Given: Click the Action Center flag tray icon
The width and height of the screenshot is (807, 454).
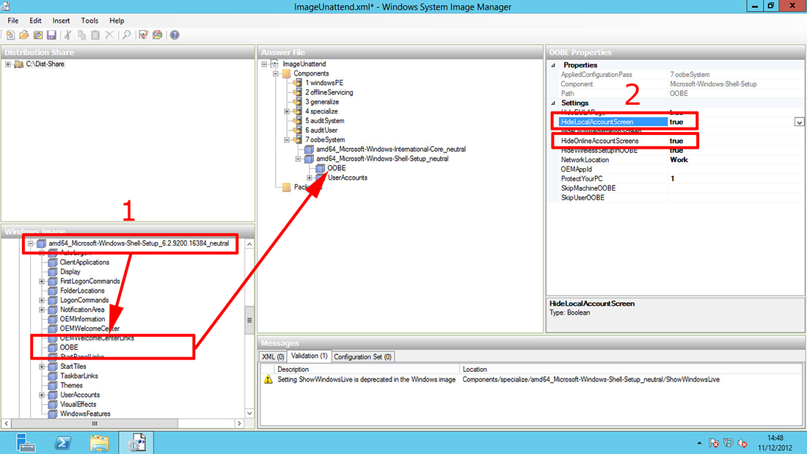Looking at the screenshot, I should point(713,443).
